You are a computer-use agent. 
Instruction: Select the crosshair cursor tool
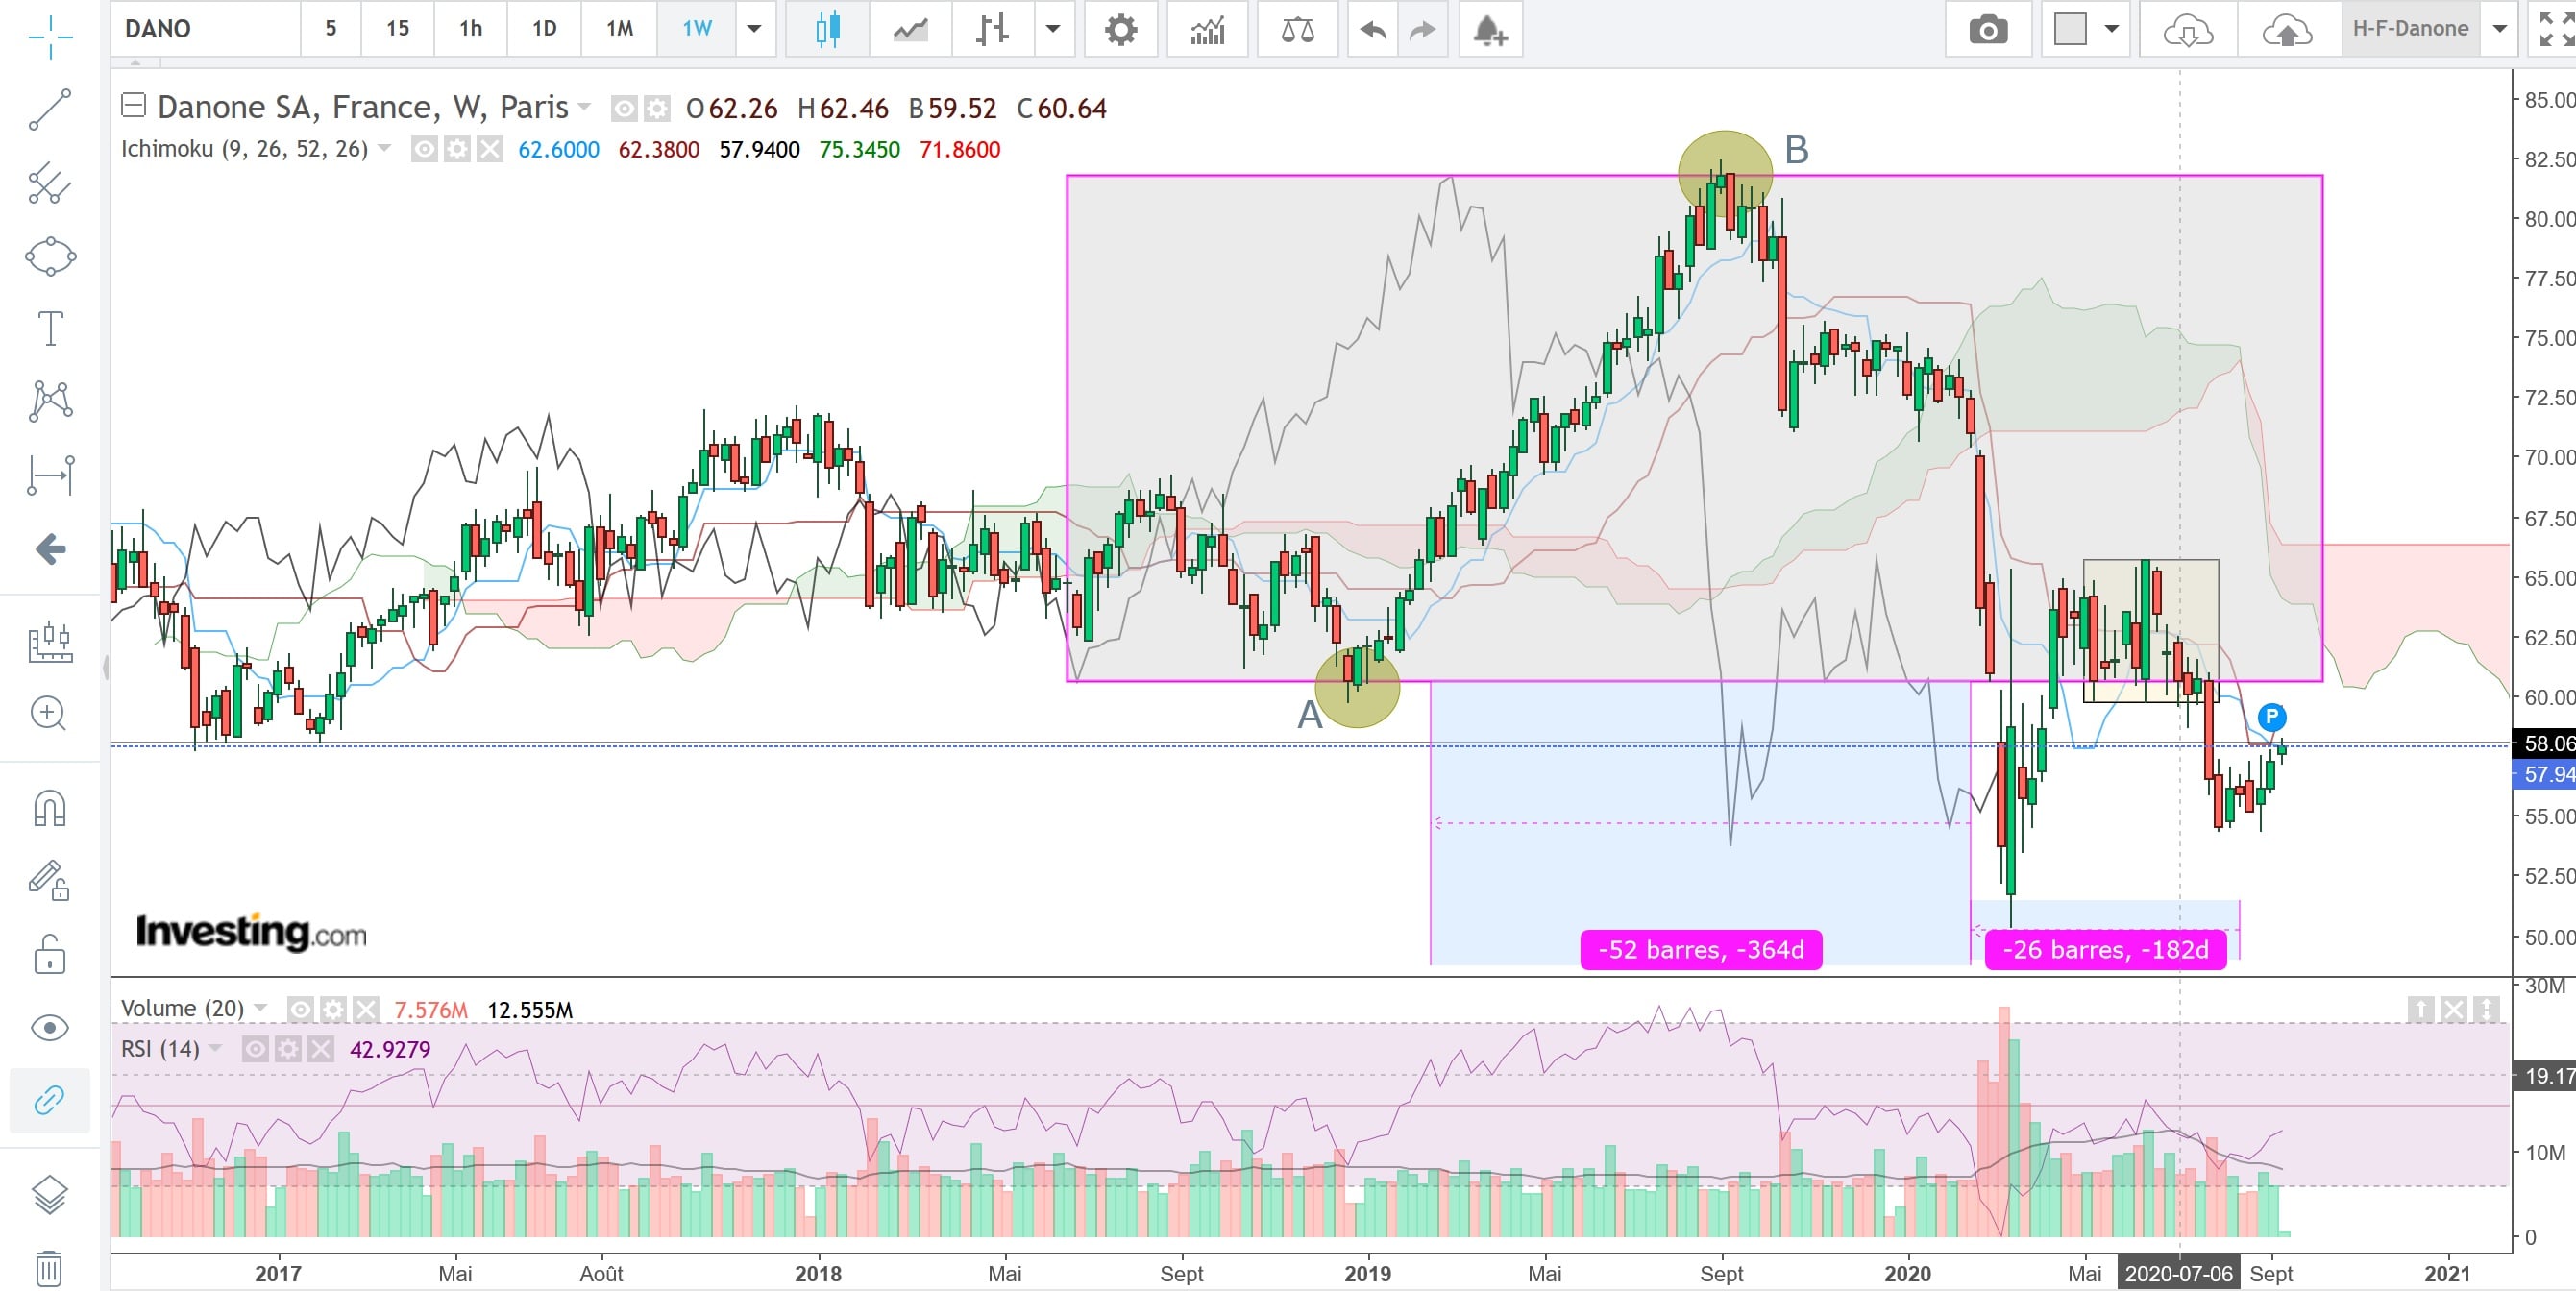point(50,37)
